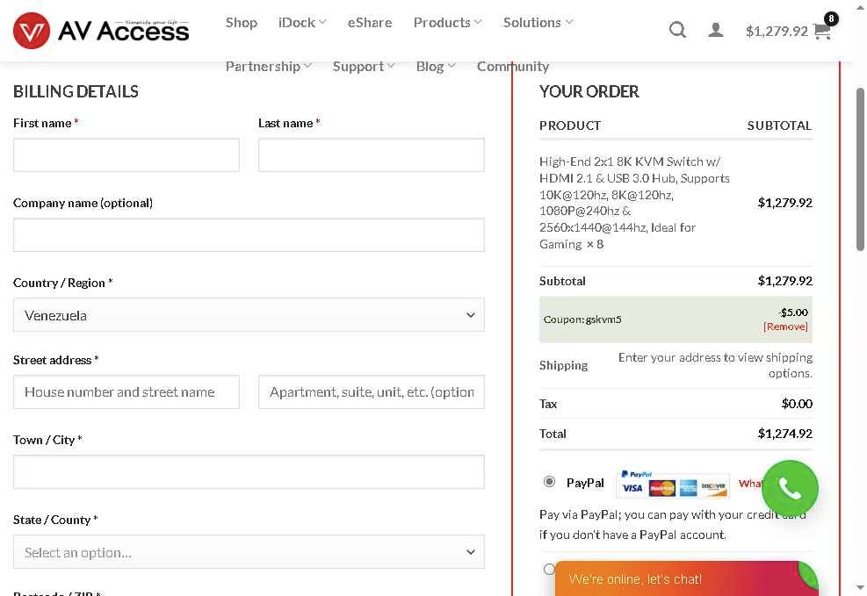
Task: Expand the iDock menu
Action: click(x=302, y=23)
